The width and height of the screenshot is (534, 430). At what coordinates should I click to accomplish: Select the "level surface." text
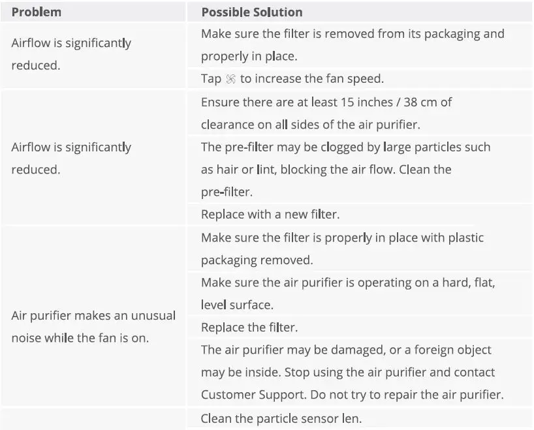tap(235, 305)
